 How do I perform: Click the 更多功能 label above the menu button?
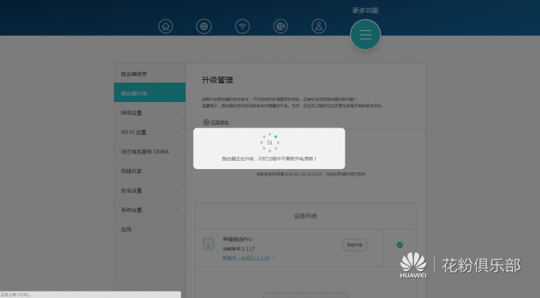[365, 11]
